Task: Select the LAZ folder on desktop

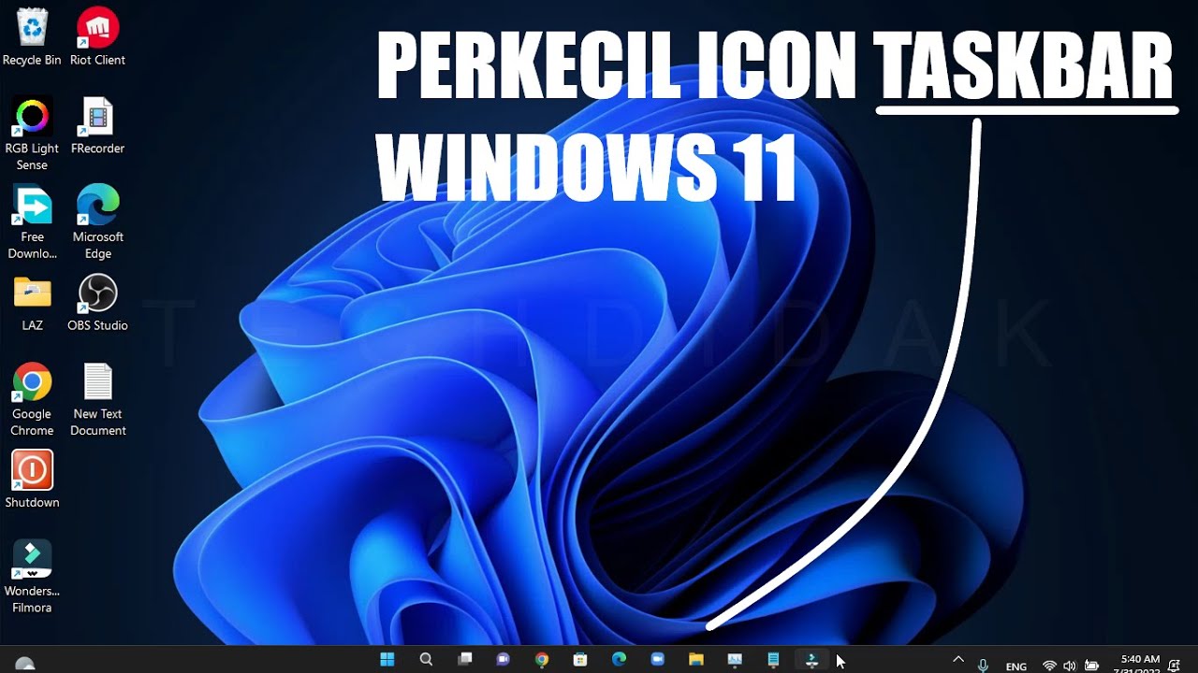Action: tap(32, 304)
